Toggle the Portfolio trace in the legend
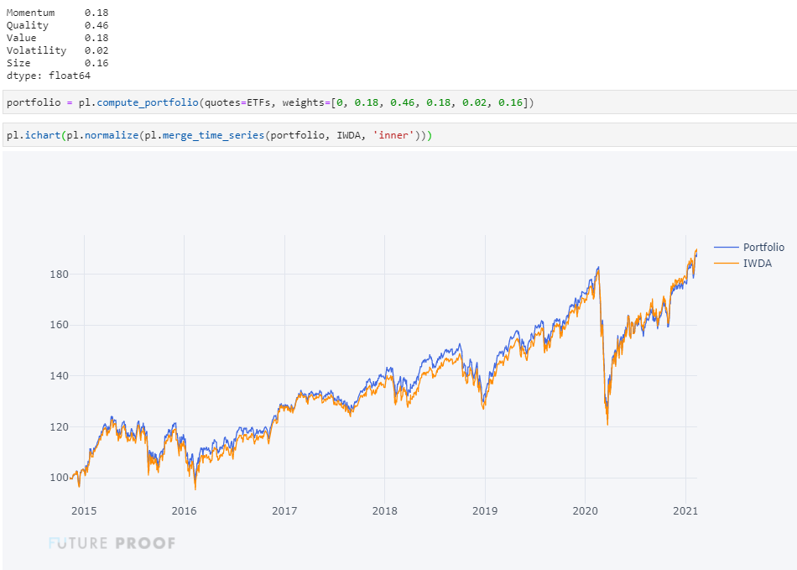The width and height of the screenshot is (797, 570). (x=763, y=248)
